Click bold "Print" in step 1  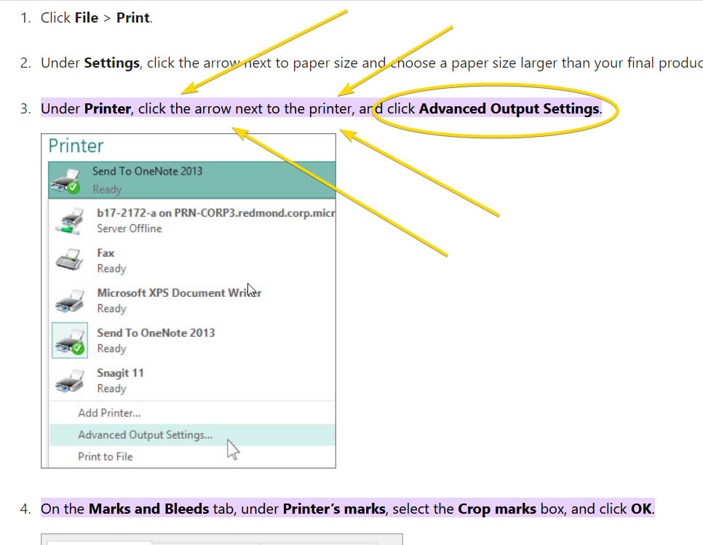tap(132, 17)
